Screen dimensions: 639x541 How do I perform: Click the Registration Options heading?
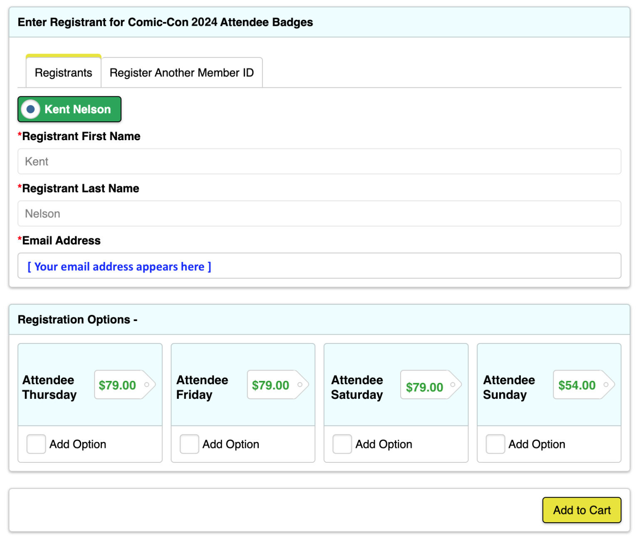pos(77,319)
